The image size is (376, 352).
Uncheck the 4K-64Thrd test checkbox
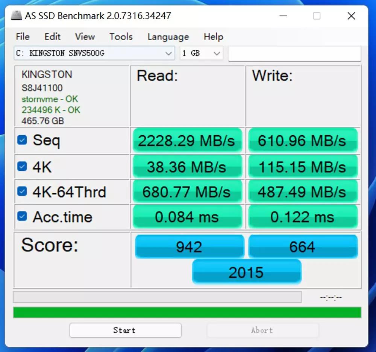(22, 191)
